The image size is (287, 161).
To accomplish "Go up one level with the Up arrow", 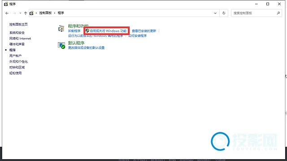I will click(x=26, y=13).
